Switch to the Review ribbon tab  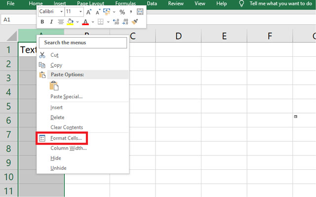pyautogui.click(x=176, y=3)
